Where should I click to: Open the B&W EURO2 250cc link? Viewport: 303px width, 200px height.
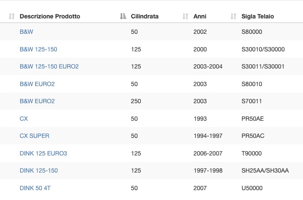point(37,101)
